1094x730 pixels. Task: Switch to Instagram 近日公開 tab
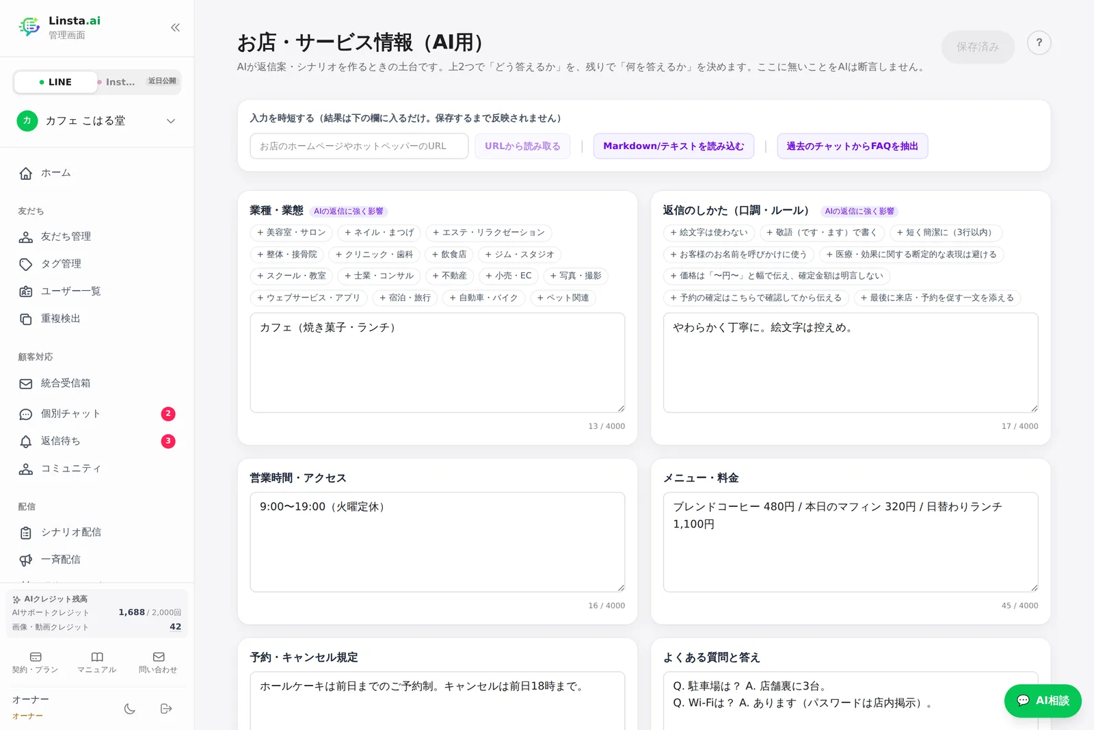click(x=137, y=82)
